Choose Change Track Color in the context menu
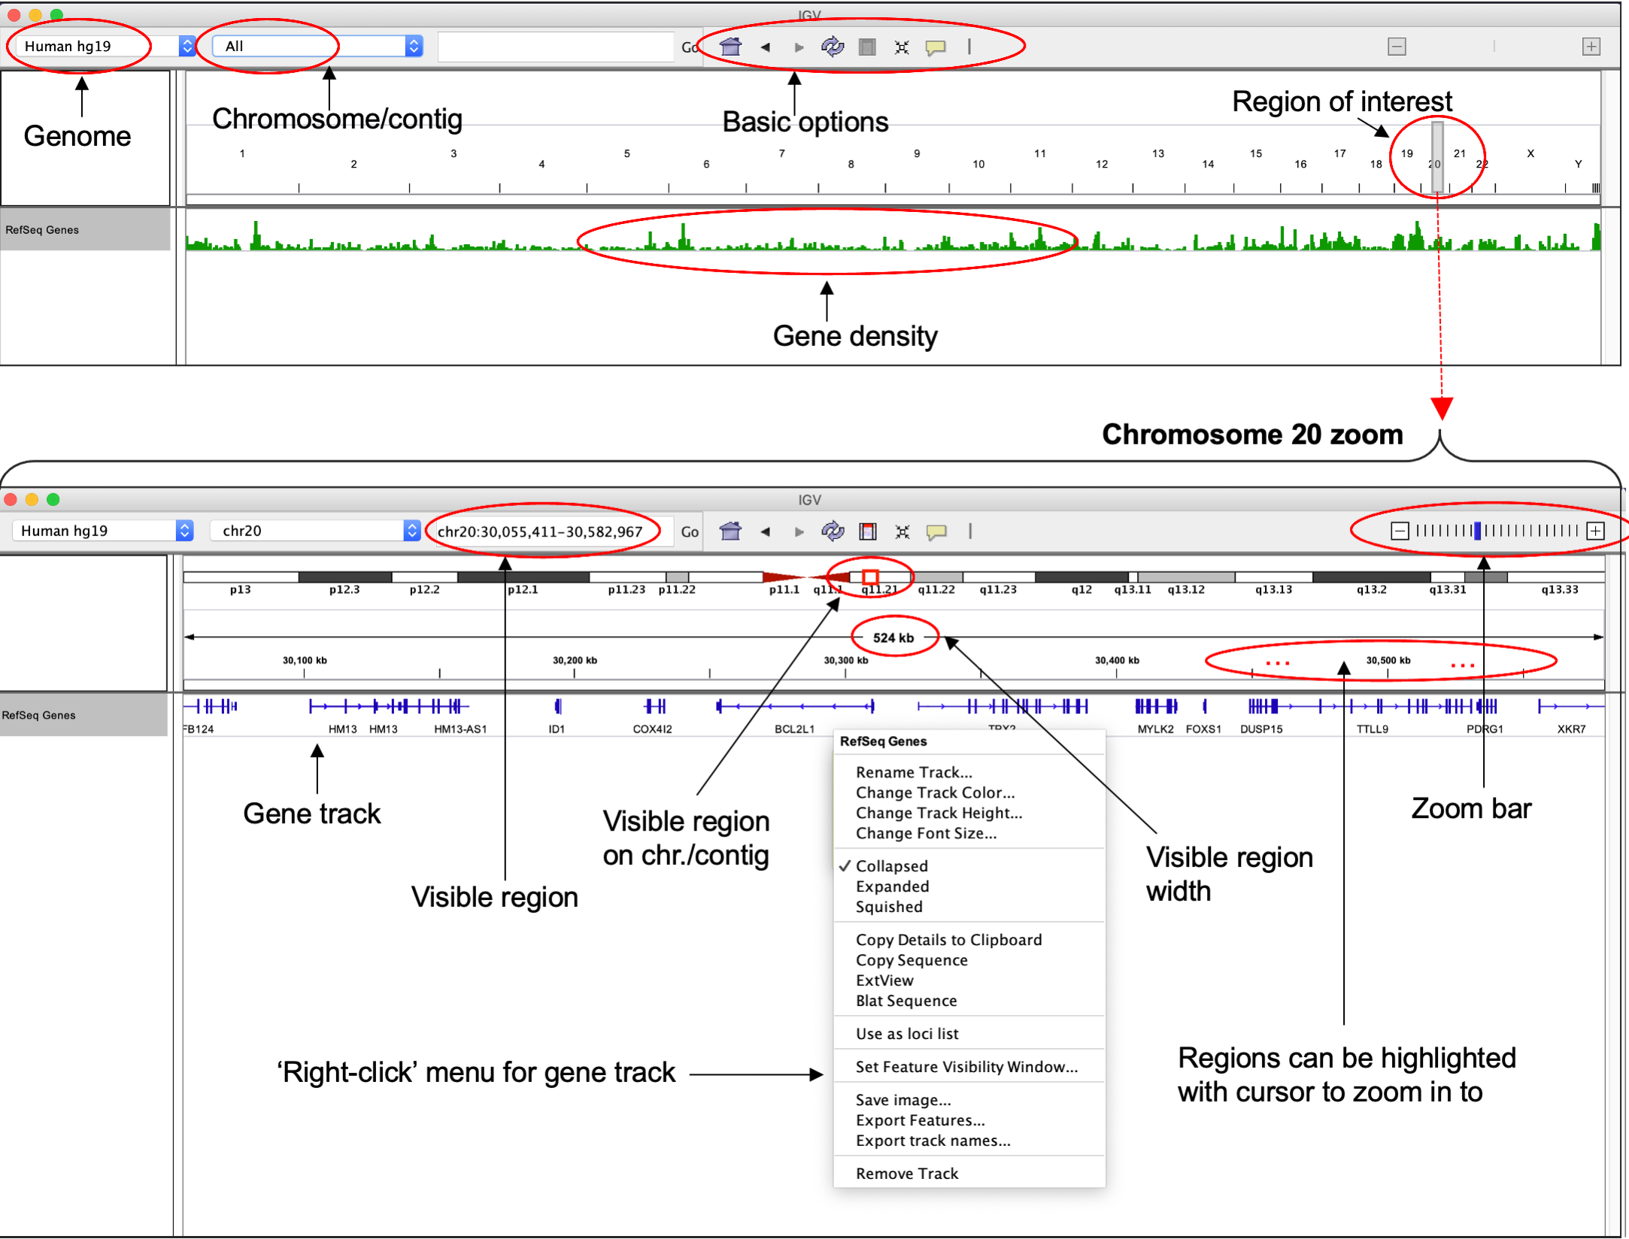This screenshot has height=1239, width=1629. coord(935,792)
